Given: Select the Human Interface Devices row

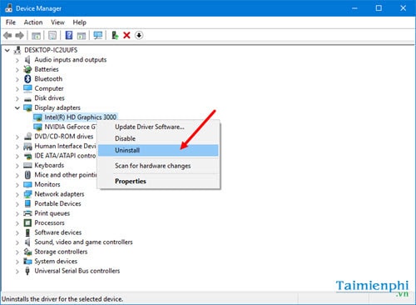Looking at the screenshot, I should [x=65, y=146].
